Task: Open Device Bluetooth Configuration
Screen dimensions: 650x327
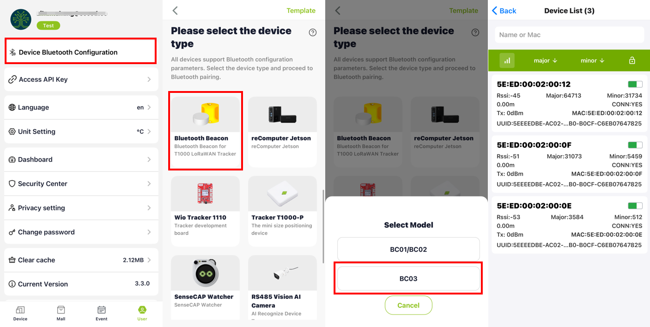Action: (x=80, y=52)
